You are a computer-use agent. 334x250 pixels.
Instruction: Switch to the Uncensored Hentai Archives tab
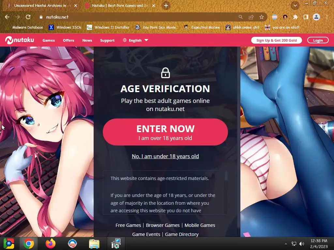41,6
